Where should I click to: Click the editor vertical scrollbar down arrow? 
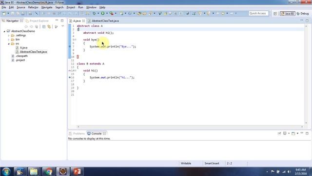click(306, 123)
